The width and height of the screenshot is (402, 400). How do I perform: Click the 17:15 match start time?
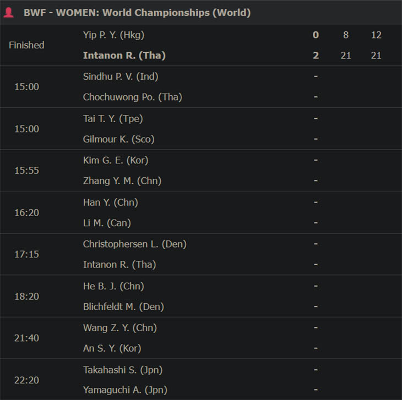pyautogui.click(x=26, y=254)
